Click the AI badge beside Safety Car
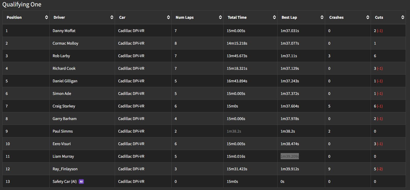 click(81, 182)
